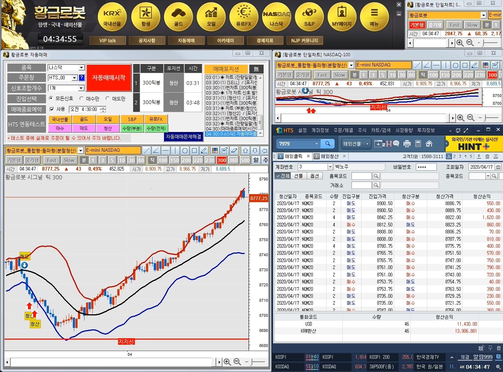Expand the 계좌번호 dropdown in HTS

[x=330, y=167]
